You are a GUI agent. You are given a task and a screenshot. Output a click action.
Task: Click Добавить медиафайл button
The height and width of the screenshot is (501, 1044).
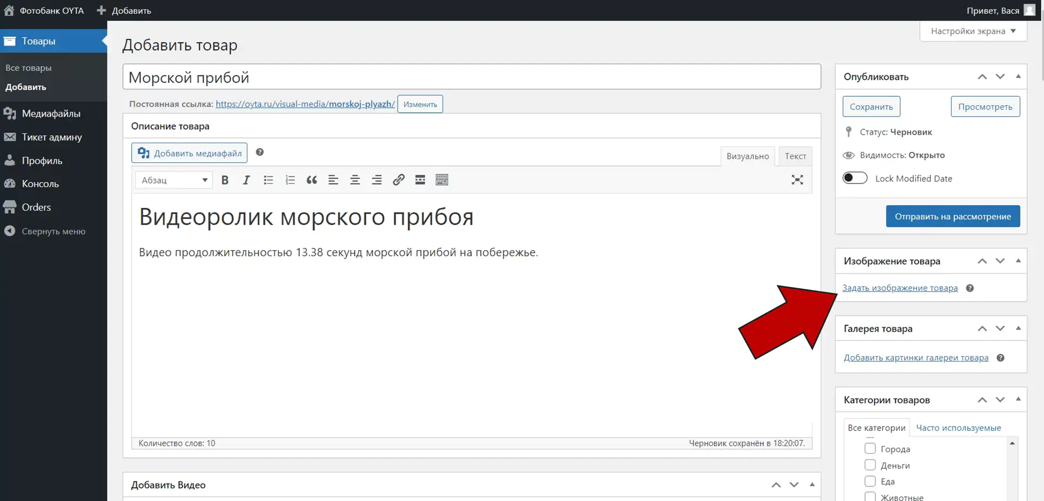(x=189, y=153)
